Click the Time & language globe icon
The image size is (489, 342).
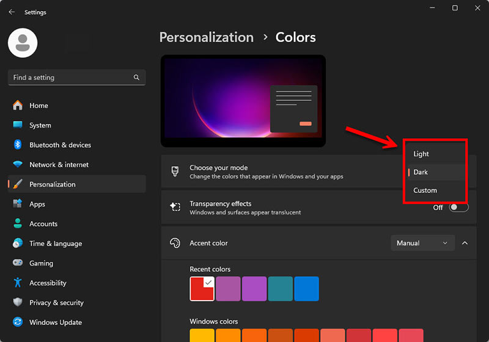coord(18,243)
